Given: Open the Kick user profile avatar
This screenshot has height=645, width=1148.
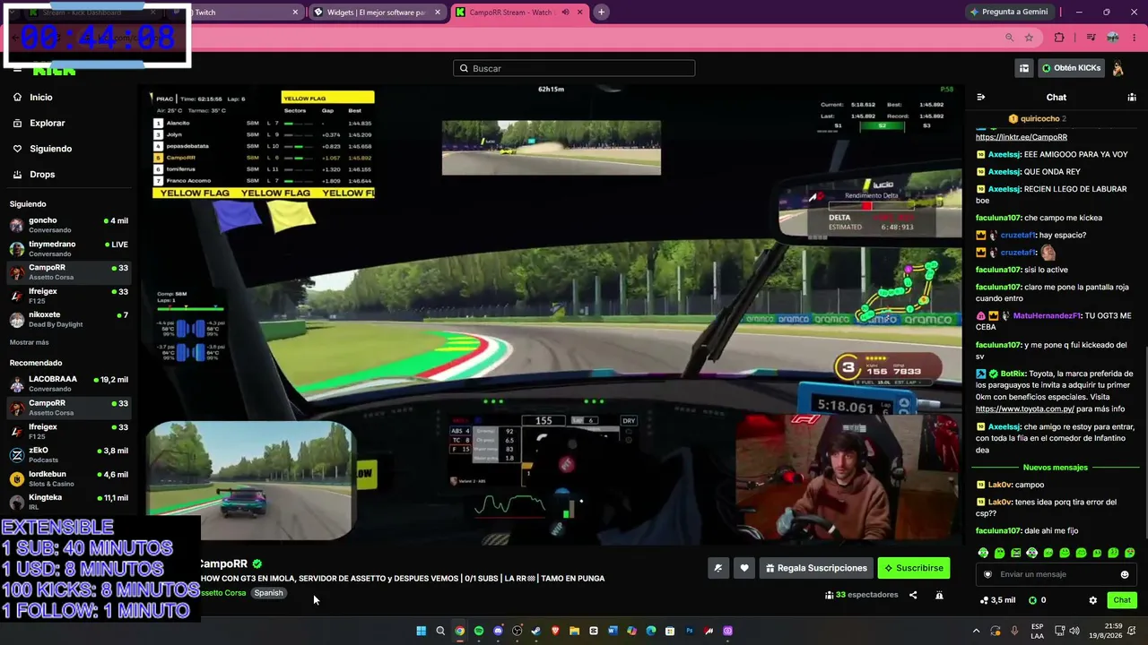Looking at the screenshot, I should coord(1118,68).
